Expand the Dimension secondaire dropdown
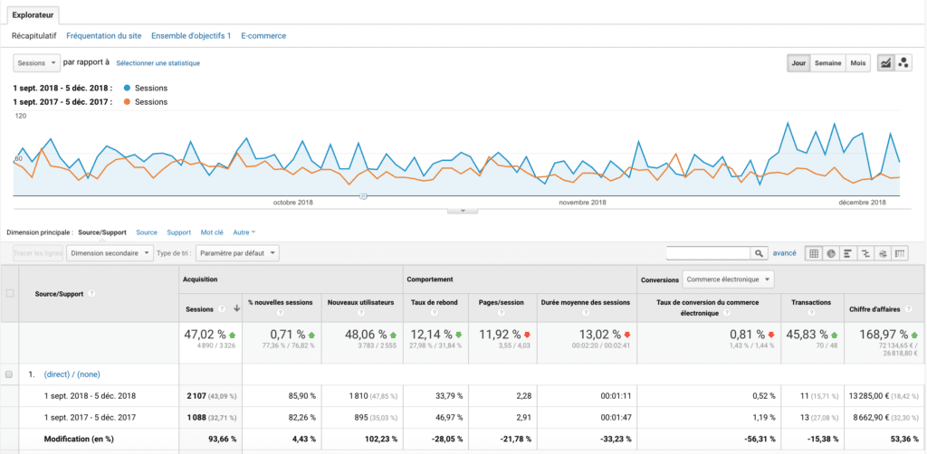Viewport: 927px width, 454px height. [109, 254]
